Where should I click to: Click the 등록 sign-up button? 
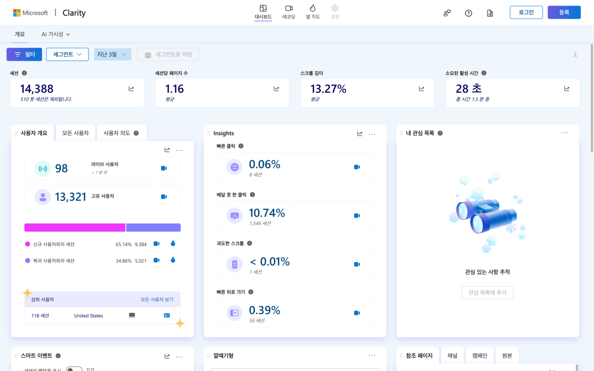pyautogui.click(x=564, y=12)
